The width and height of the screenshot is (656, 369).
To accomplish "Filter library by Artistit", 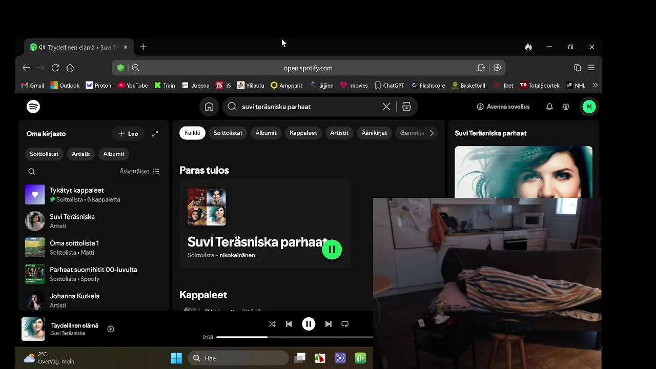I will (80, 154).
